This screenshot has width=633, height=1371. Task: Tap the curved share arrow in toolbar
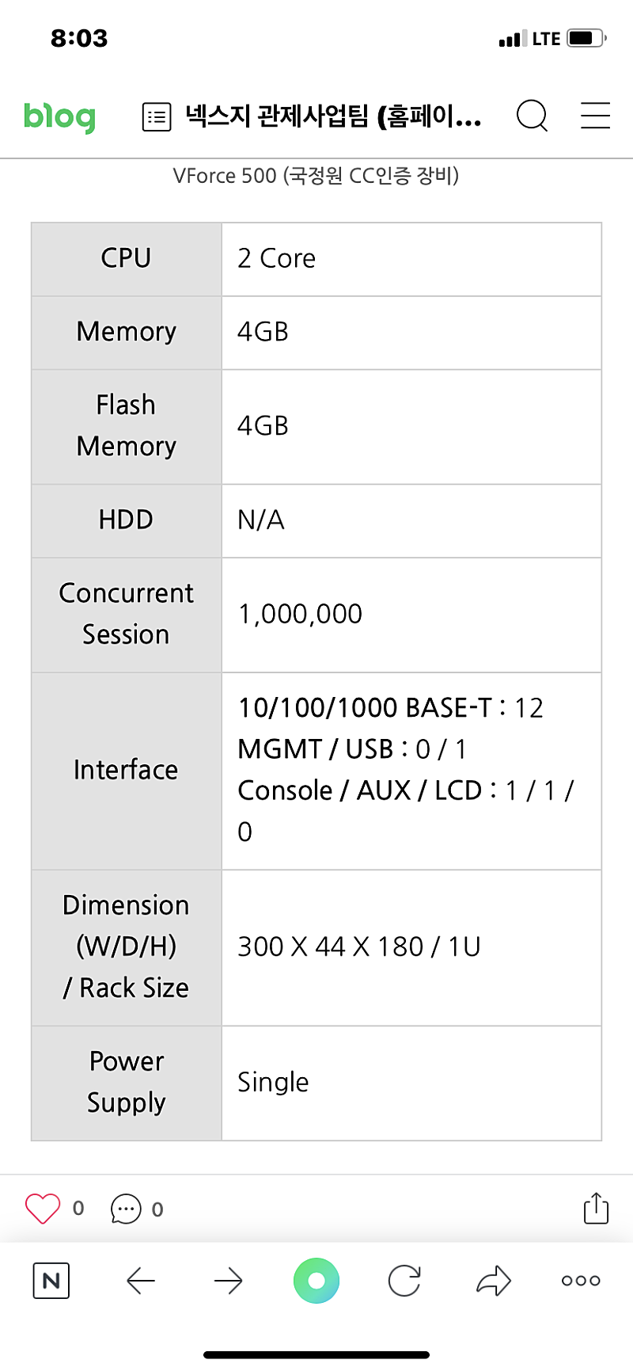[494, 1281]
